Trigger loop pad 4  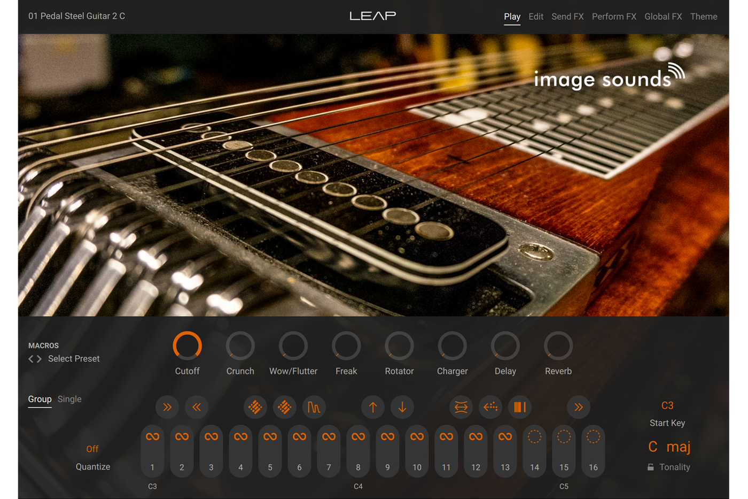240,451
